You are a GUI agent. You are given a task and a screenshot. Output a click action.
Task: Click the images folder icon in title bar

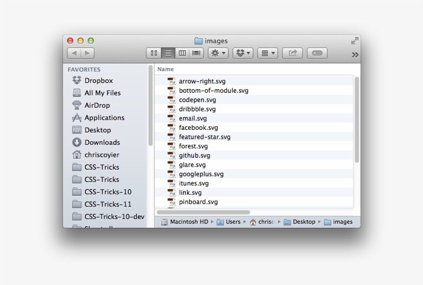(x=198, y=41)
